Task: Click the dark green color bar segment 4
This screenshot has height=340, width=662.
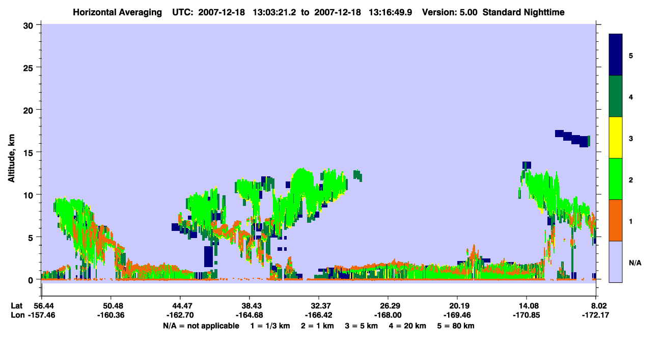Action: 616,96
